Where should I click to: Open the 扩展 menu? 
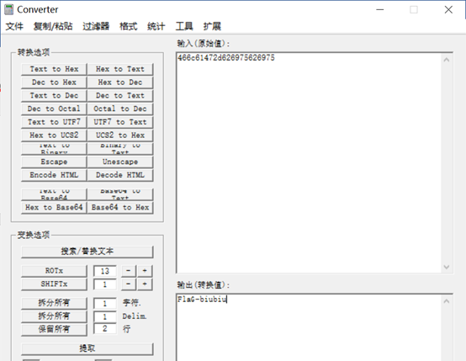click(212, 26)
